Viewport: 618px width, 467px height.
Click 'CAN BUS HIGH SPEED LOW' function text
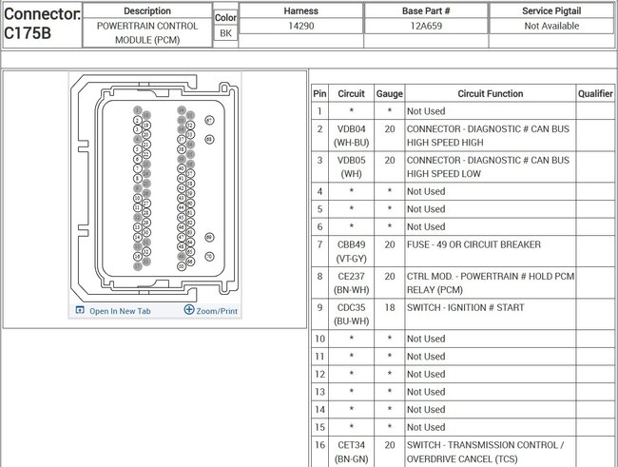[x=488, y=166]
